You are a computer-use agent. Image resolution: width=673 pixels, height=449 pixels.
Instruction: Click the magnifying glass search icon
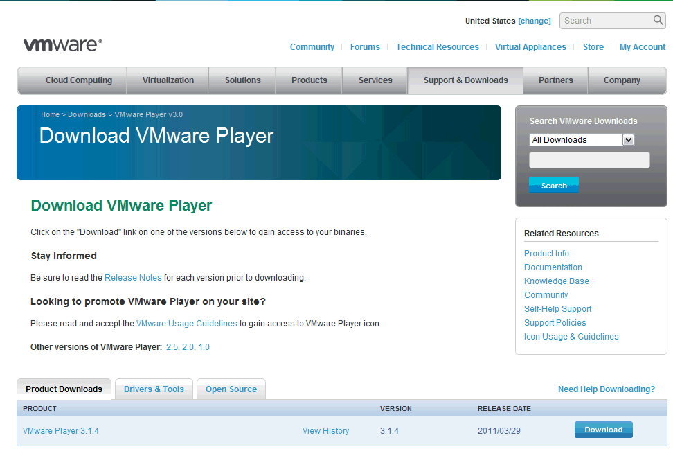pos(658,21)
